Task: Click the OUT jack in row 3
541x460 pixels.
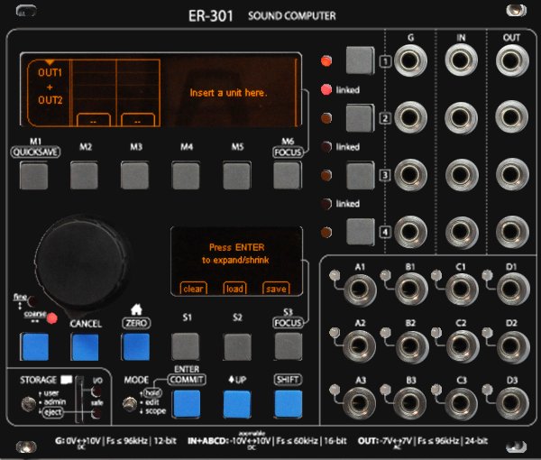Action: tap(512, 175)
